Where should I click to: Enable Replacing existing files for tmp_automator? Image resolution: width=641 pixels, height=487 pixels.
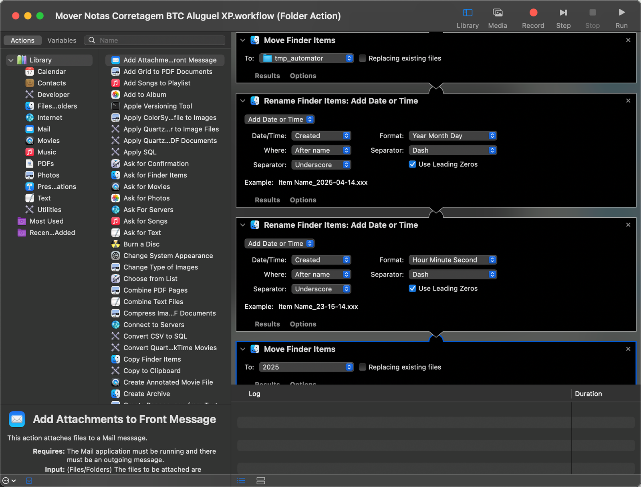(363, 58)
